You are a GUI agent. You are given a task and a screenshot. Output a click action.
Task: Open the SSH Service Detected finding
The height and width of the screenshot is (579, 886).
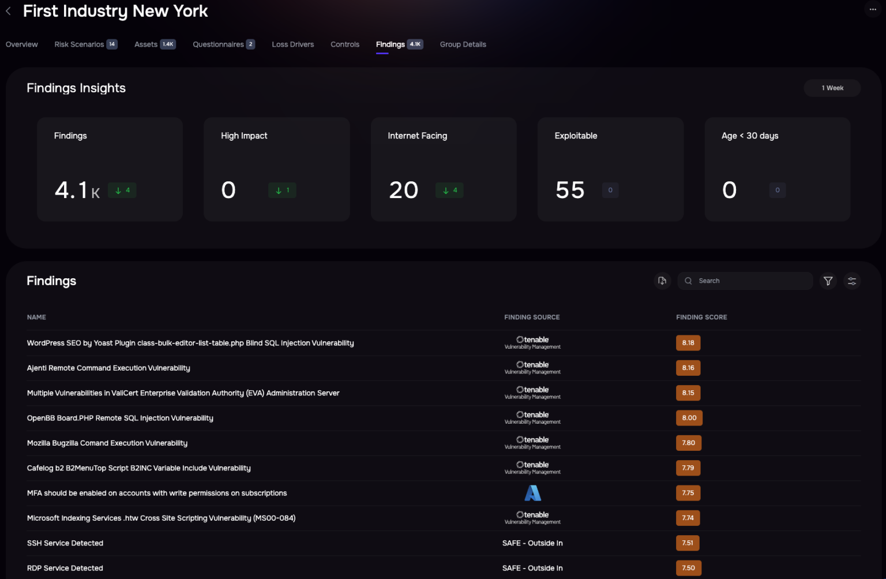click(65, 543)
